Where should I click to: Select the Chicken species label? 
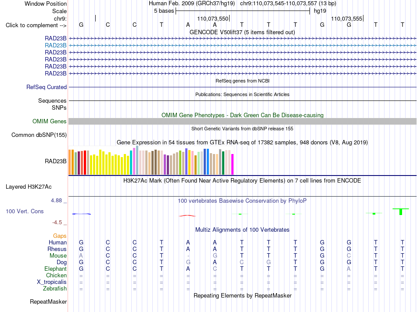click(56, 275)
